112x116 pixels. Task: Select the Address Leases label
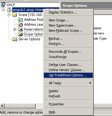[x=33, y=24]
